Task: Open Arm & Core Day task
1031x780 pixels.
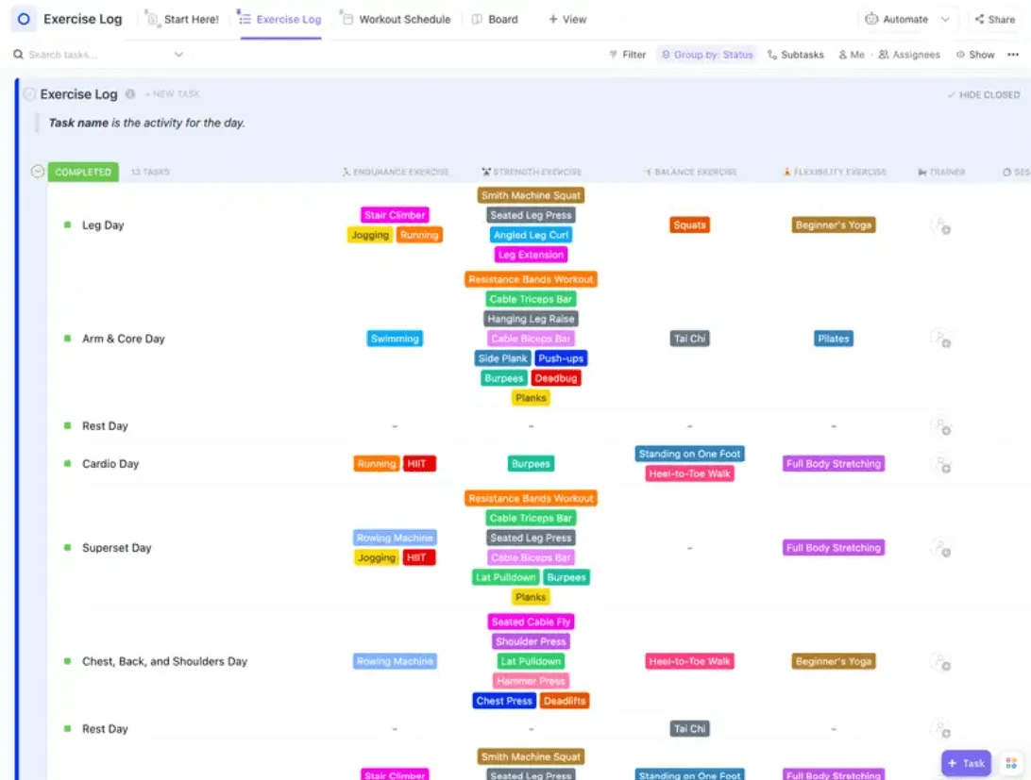Action: click(123, 339)
